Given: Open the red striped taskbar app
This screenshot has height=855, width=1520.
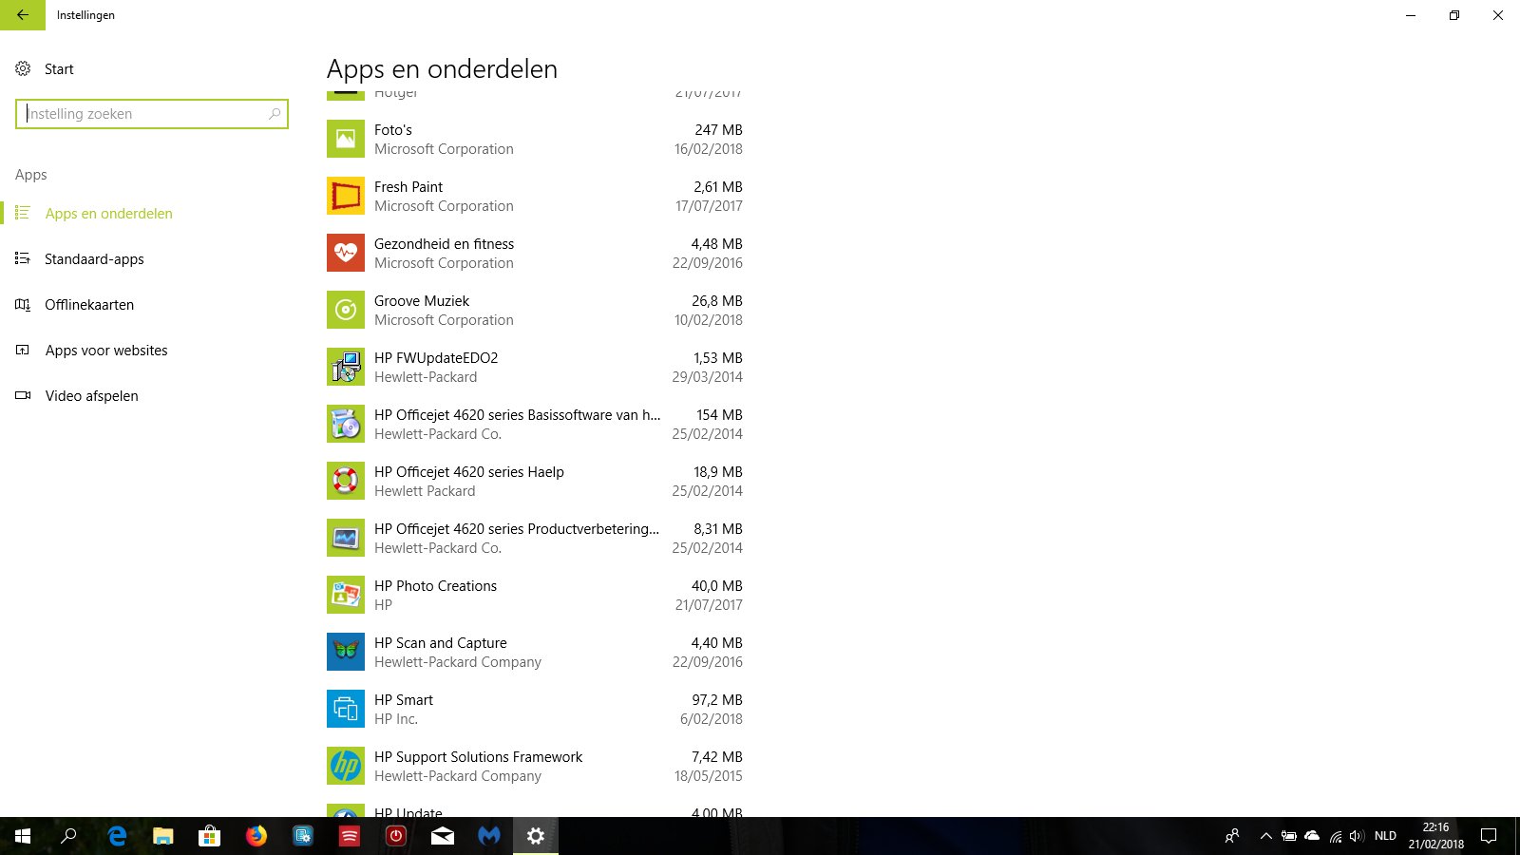Looking at the screenshot, I should click(350, 836).
